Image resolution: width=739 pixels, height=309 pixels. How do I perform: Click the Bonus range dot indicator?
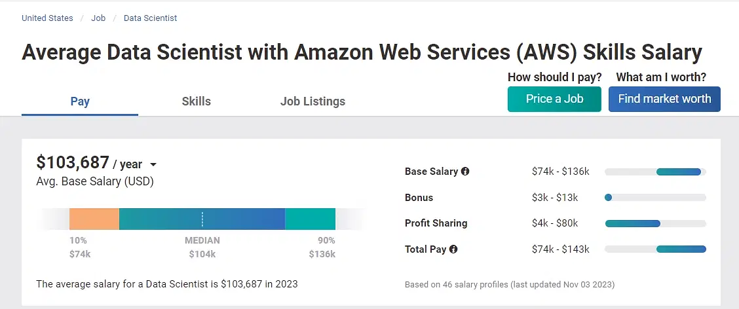point(608,198)
